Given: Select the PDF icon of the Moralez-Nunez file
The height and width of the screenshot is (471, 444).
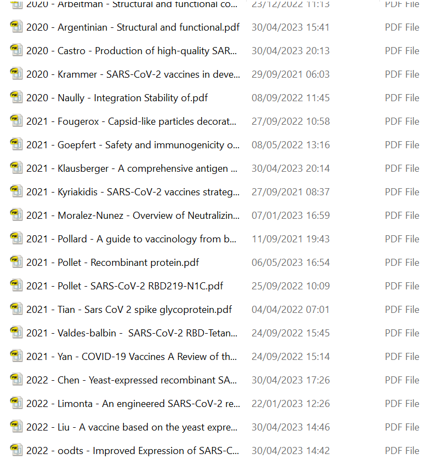Looking at the screenshot, I should 16,215.
